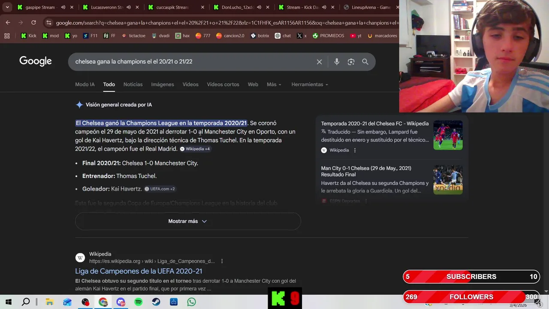
Task: Reload the current page
Action: coord(33,23)
